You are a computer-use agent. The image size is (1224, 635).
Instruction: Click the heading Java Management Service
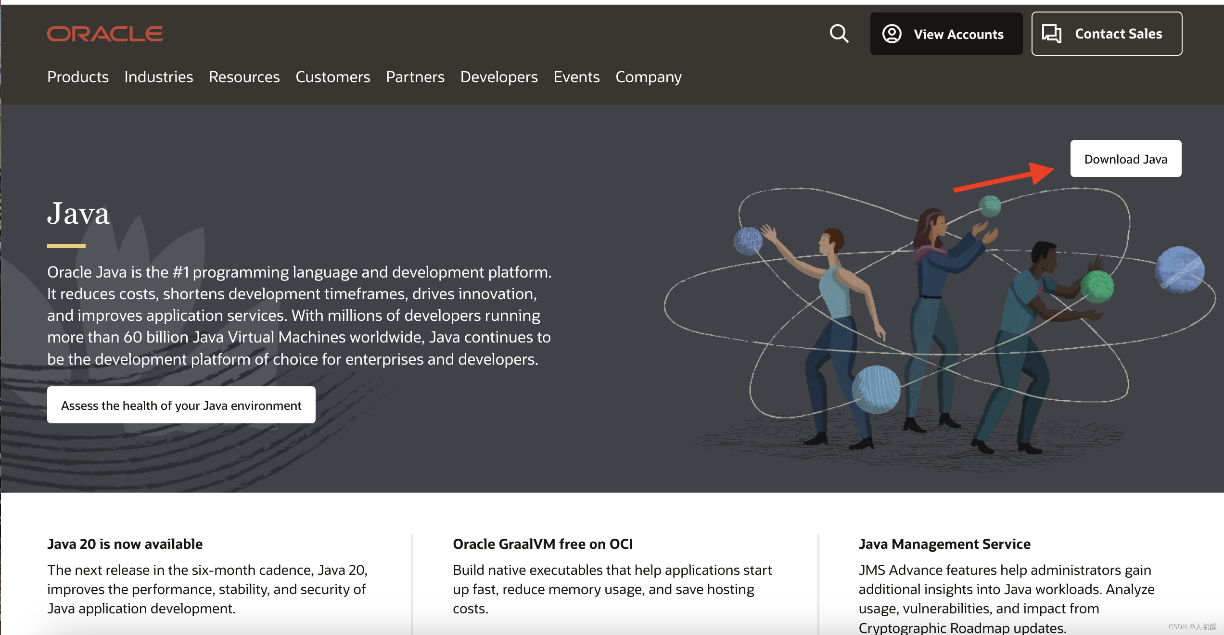[944, 544]
